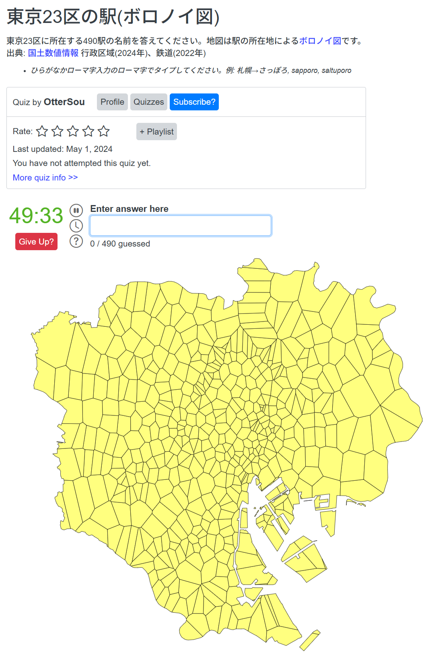Rate the quiz one star
This screenshot has width=438, height=666.
pos(42,131)
